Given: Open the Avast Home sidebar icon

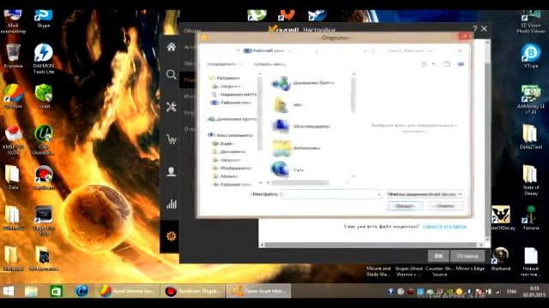Looking at the screenshot, I should 171,47.
